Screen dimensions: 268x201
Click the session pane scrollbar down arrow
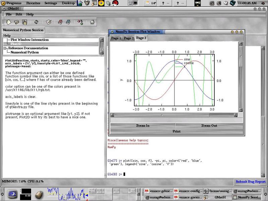[263, 175]
